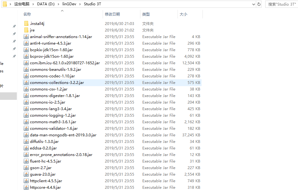Select the commons-collections-3.2.2.jar icon
The image size is (298, 195).
coord(26,82)
